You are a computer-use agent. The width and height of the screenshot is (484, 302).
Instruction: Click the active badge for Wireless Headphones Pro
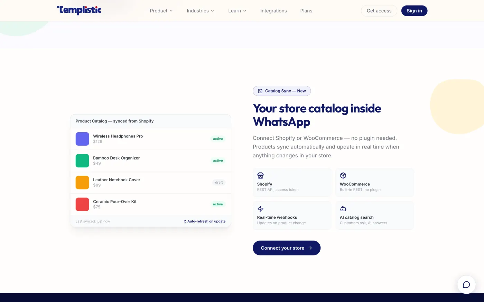pos(218,139)
